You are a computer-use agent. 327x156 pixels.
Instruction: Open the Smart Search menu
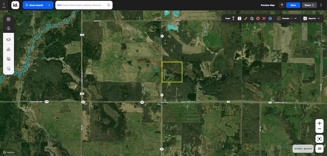[x=38, y=5]
